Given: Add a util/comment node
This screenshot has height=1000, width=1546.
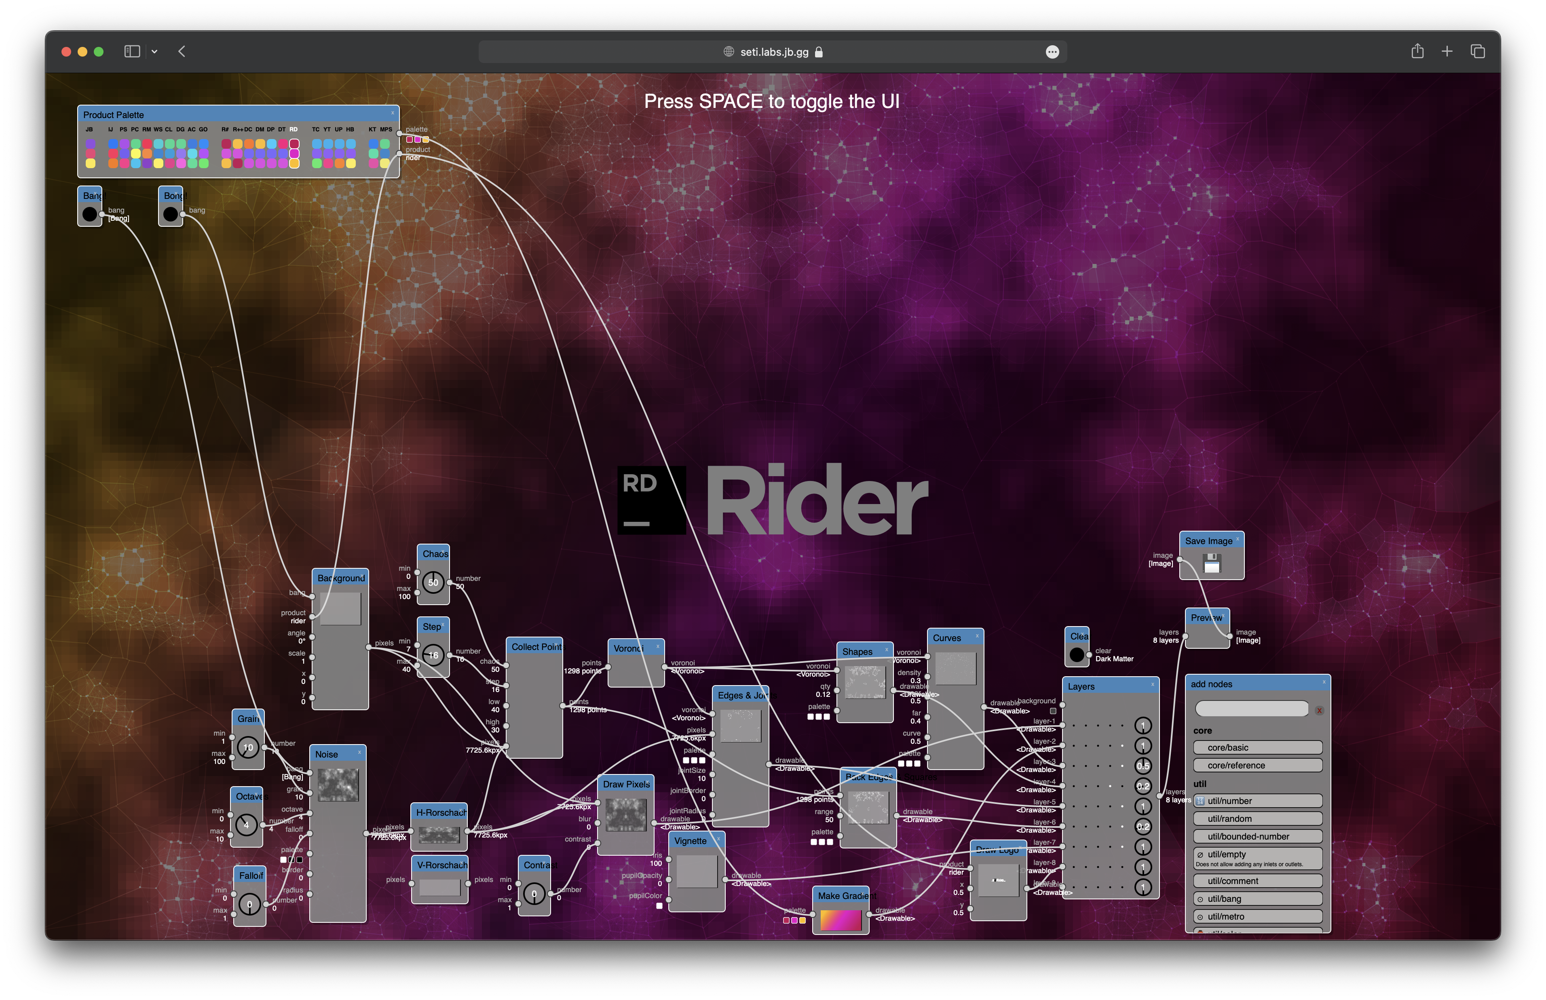Looking at the screenshot, I should point(1258,881).
